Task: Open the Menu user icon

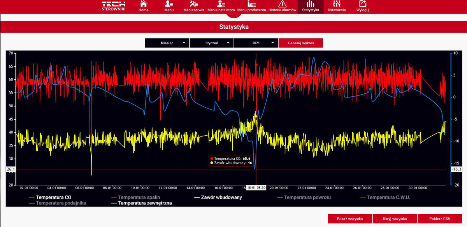Action: click(169, 4)
